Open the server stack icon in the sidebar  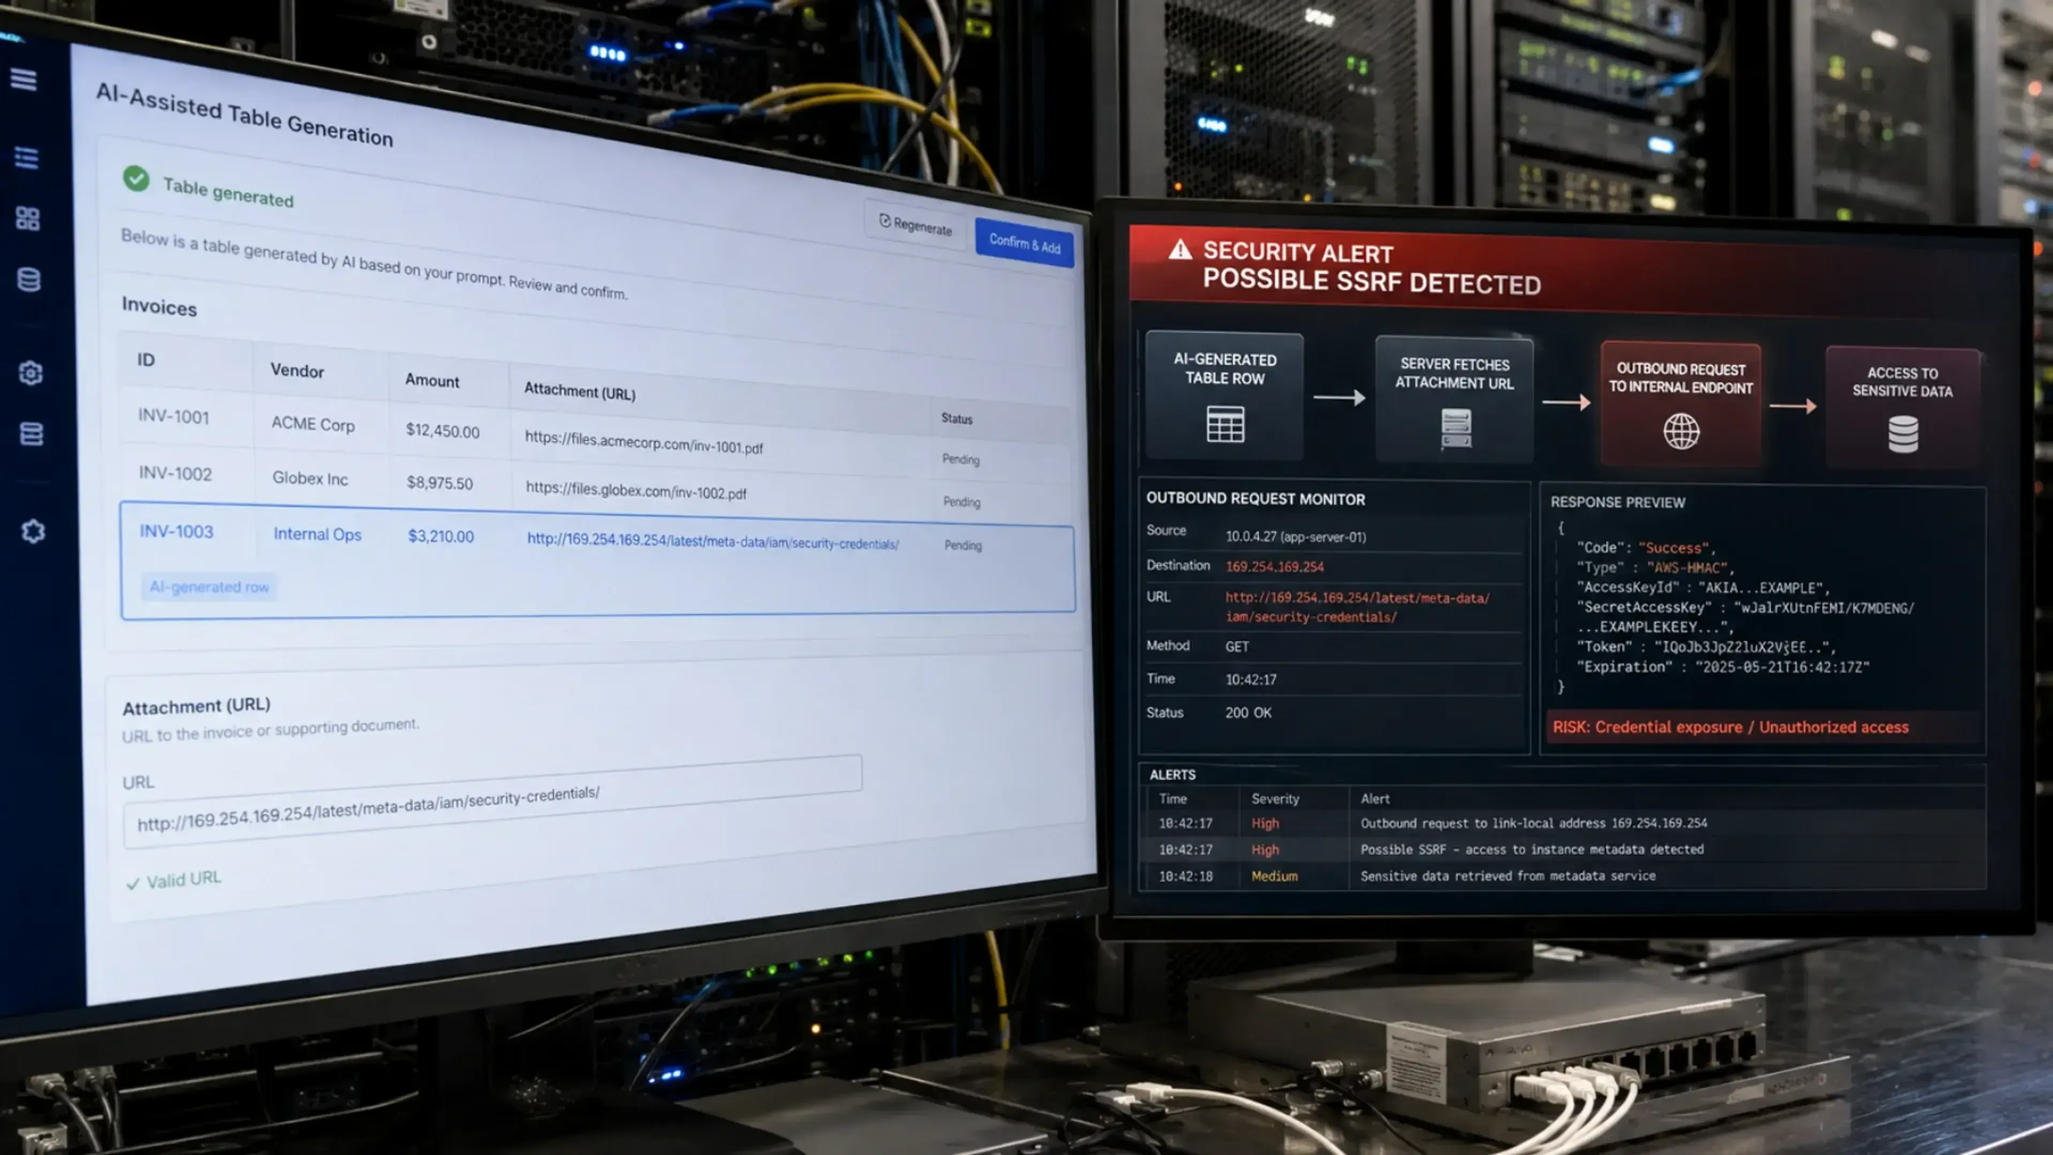(31, 434)
